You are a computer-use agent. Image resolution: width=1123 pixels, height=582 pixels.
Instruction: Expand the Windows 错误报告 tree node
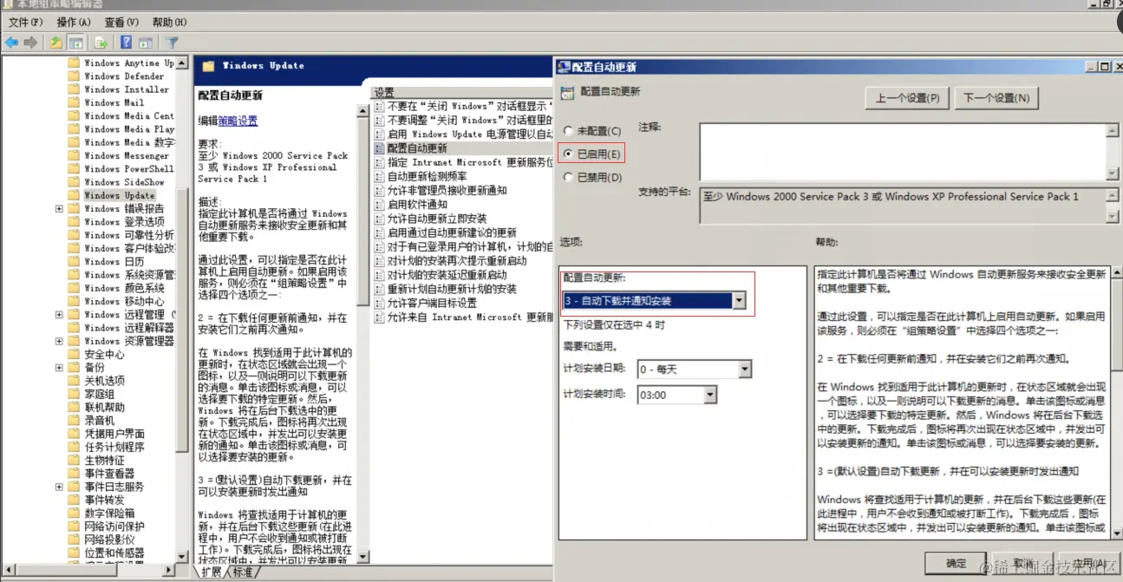tap(59, 209)
